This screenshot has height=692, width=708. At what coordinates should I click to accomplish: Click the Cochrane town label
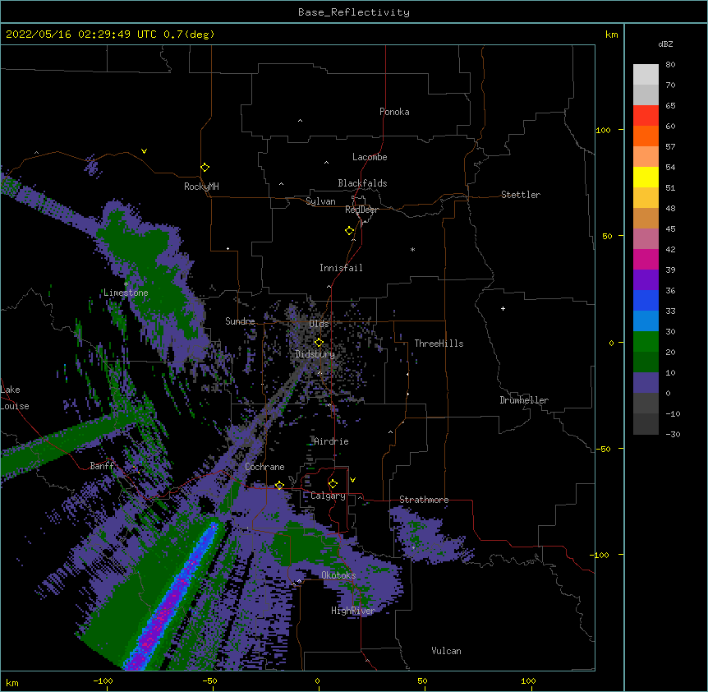pyautogui.click(x=264, y=467)
